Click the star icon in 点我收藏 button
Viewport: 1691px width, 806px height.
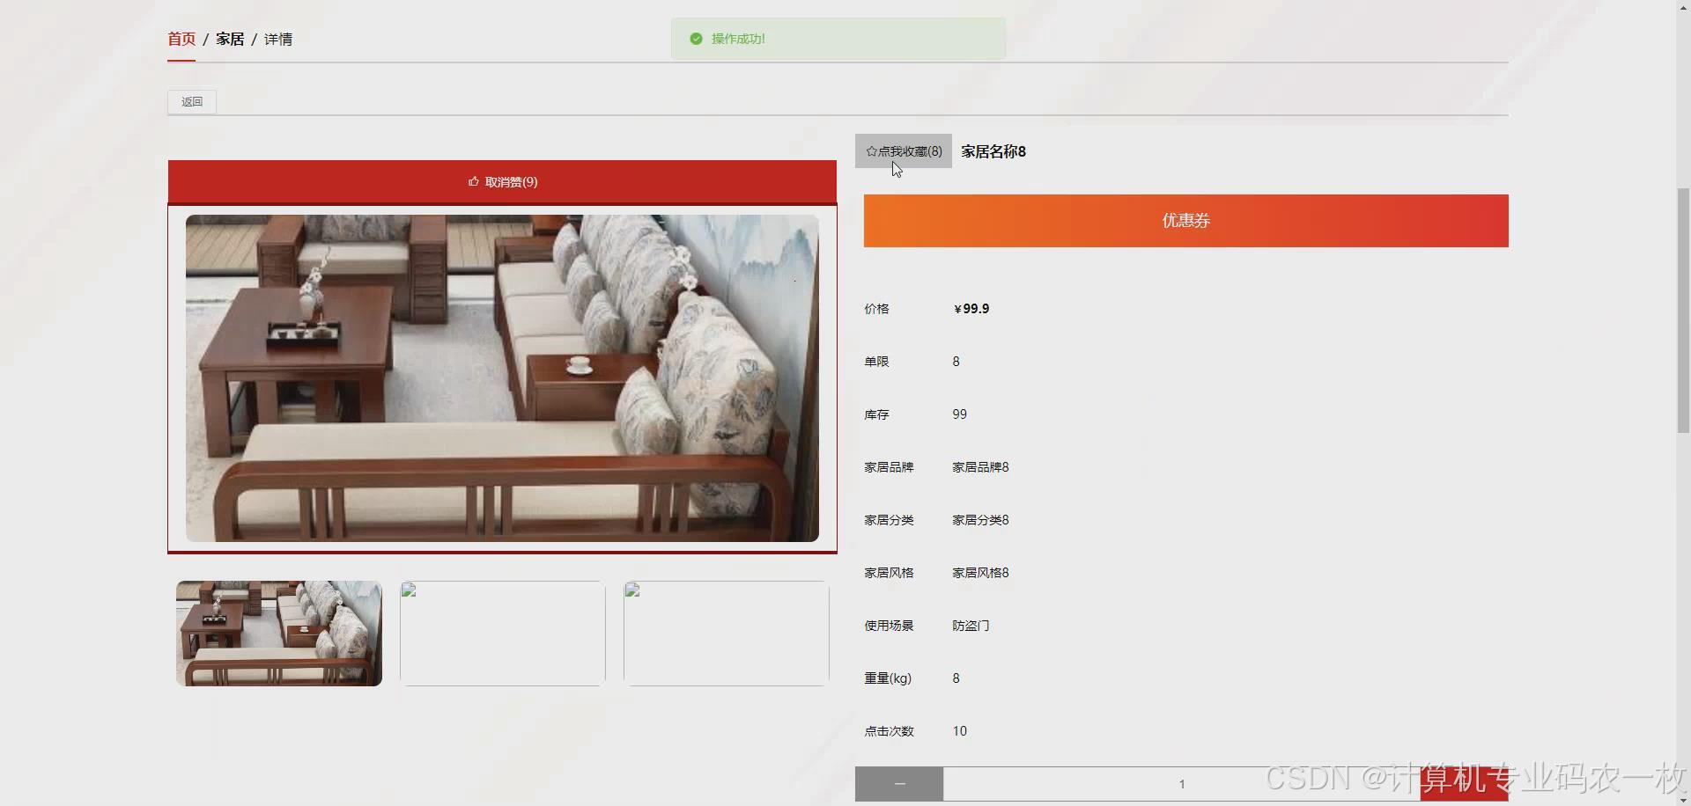871,151
